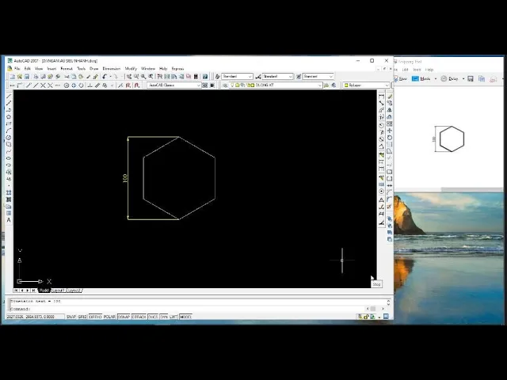Select the Move tool in Modify toolbar
The width and height of the screenshot is (507, 380).
[390, 131]
